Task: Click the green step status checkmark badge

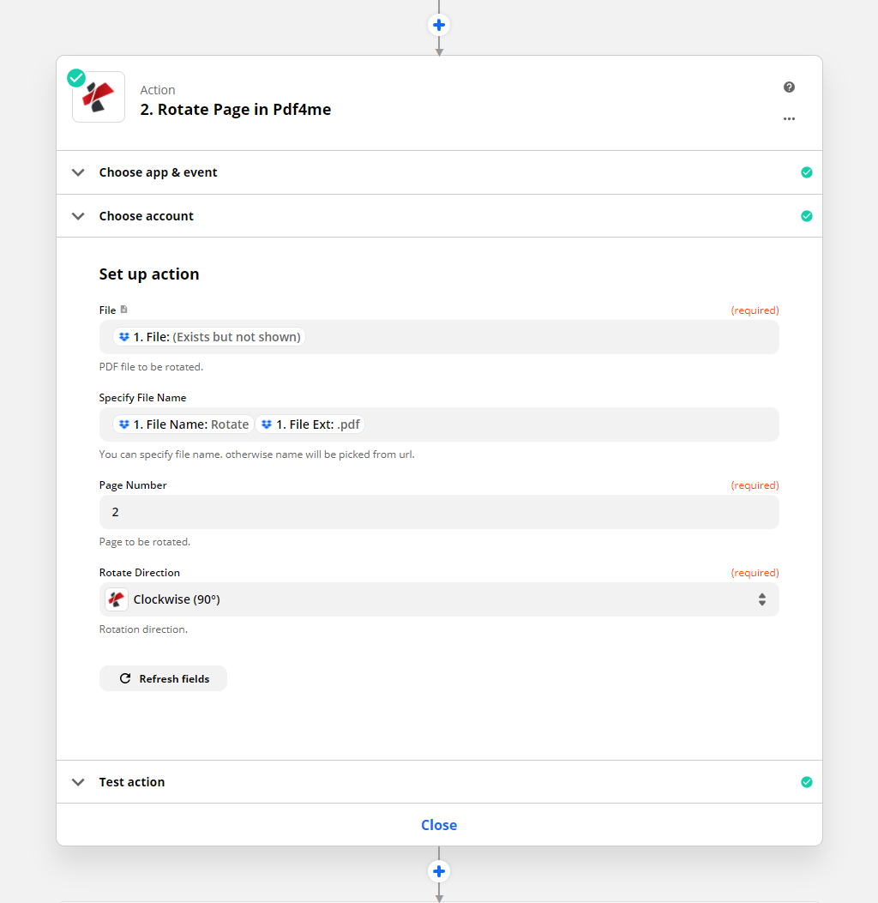Action: tap(76, 78)
